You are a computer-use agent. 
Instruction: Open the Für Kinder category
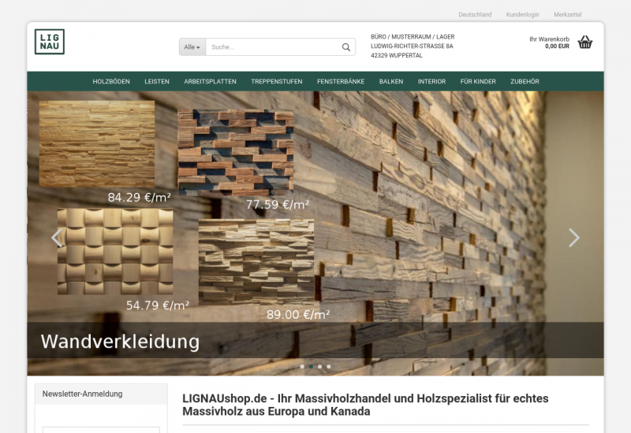click(x=478, y=82)
